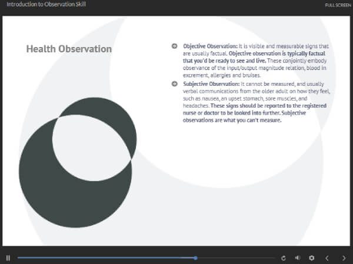Open the player settings gear
Viewport: 353px width, 264px height.
point(312,258)
